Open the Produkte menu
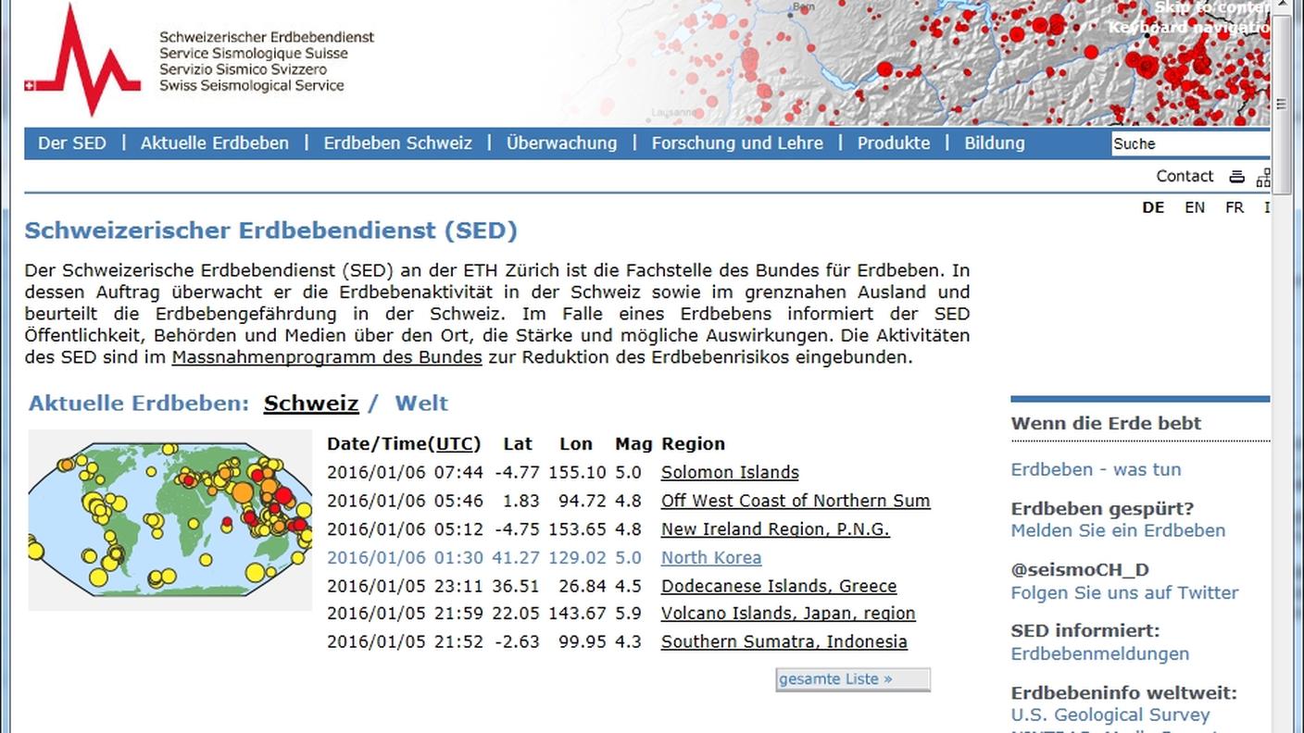 click(x=894, y=143)
